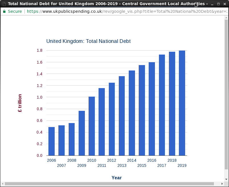Image resolution: width=229 pixels, height=187 pixels.
Task: Click the bar for year 2010
Action: coord(92,126)
